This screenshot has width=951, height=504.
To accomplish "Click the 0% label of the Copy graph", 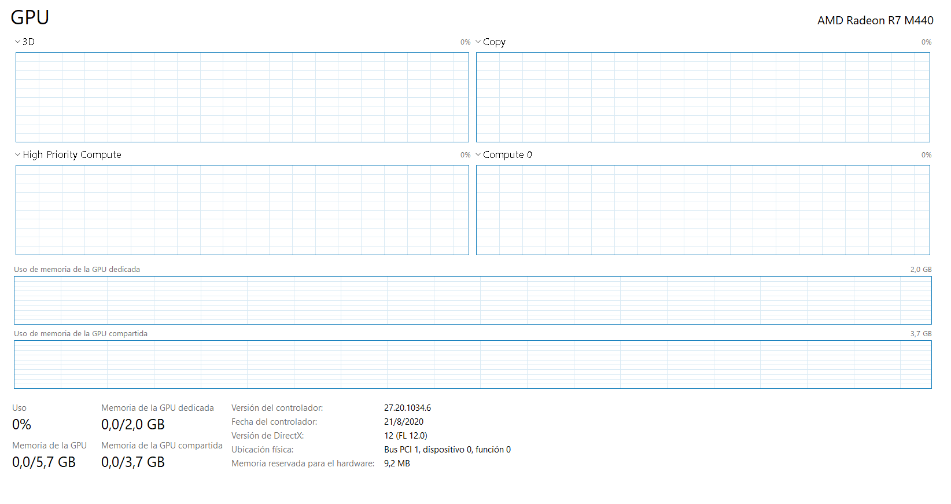I will pyautogui.click(x=926, y=42).
